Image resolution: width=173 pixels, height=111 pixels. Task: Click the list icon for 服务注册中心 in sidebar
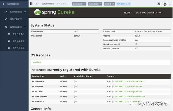[9, 34]
